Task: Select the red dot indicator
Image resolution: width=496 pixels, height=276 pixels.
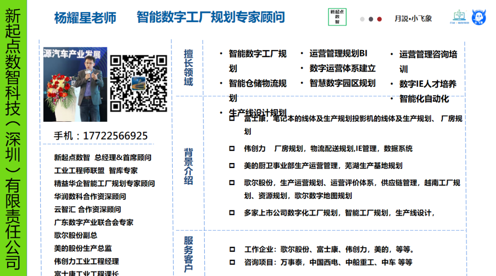Action: coord(379,19)
